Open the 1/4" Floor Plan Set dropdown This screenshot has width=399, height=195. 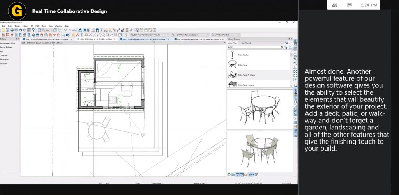(226, 35)
